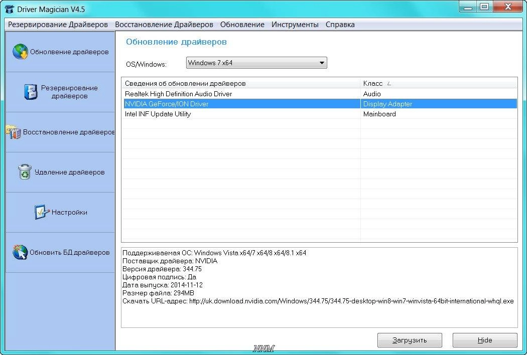Close the Driver Magician window
The width and height of the screenshot is (527, 355).
point(508,7)
